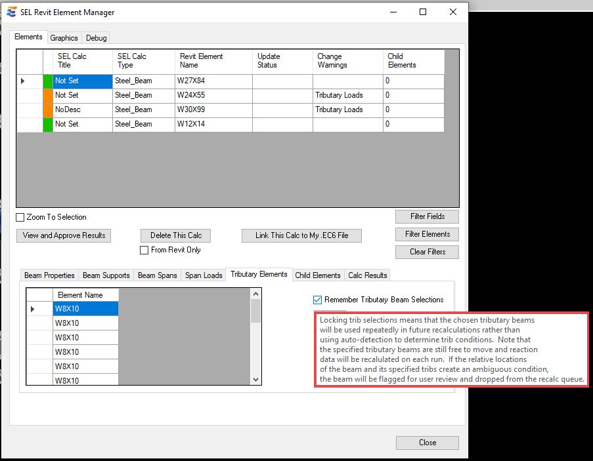Maximize the SEL Revit Element Manager window
Viewport: 593px width, 461px height.
[423, 12]
